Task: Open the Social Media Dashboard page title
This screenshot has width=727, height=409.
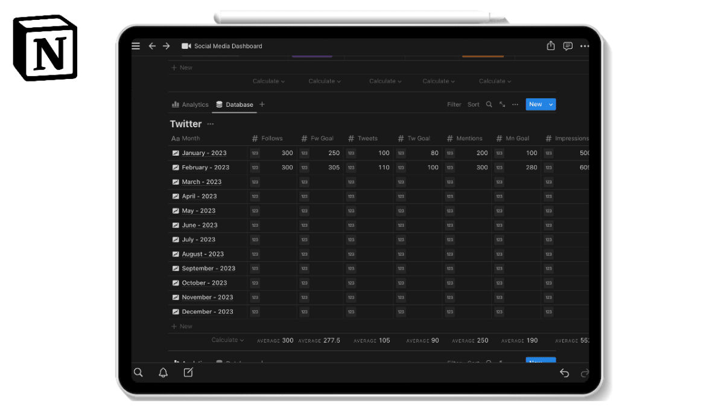Action: click(x=228, y=46)
